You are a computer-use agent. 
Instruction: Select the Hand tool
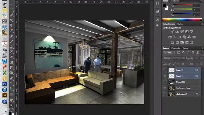point(11,100)
